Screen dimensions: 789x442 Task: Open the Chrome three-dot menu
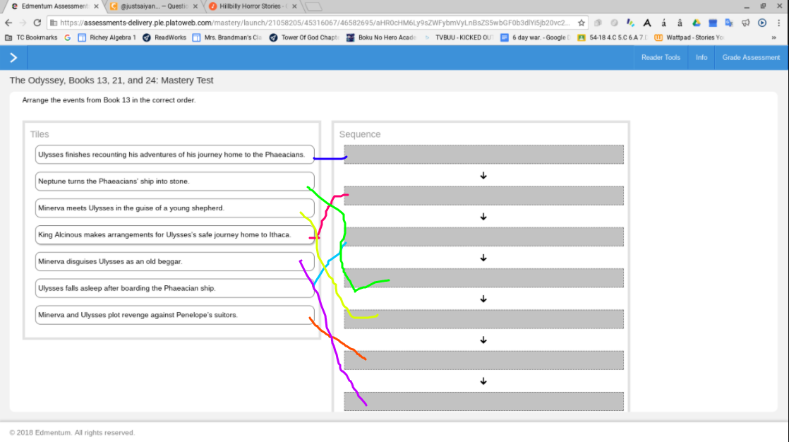(x=778, y=23)
